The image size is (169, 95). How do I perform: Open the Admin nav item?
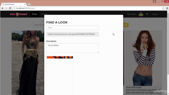[x=44, y=14]
